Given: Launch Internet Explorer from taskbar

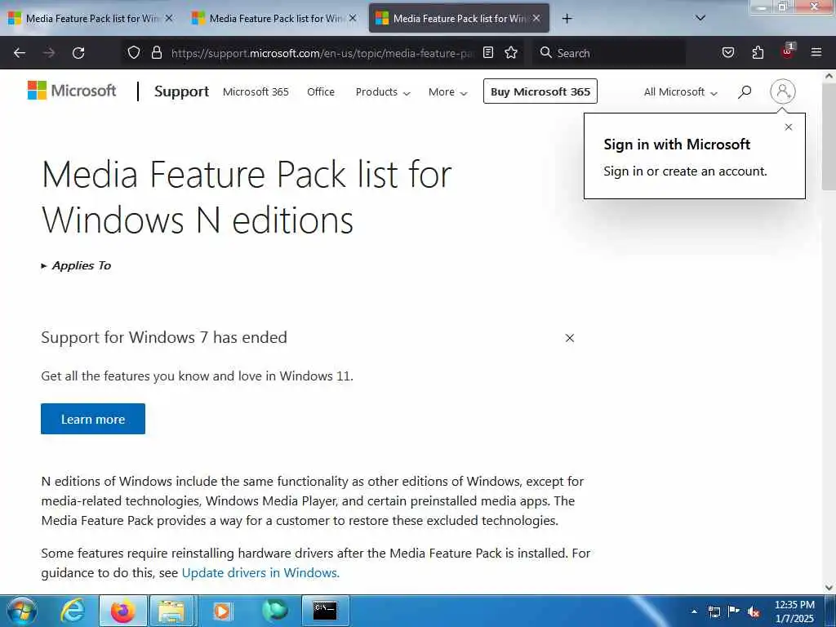Looking at the screenshot, I should (73, 611).
